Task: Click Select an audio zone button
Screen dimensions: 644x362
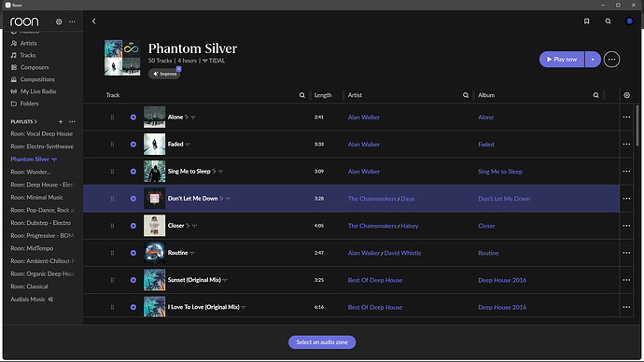Action: pos(322,342)
